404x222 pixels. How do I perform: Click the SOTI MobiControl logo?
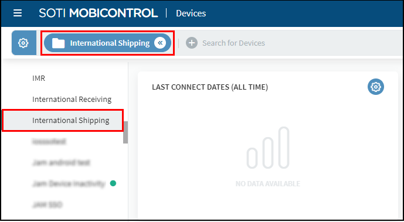click(98, 13)
